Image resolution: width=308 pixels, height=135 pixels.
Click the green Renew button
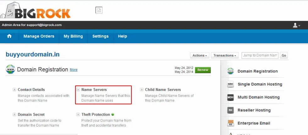(x=203, y=70)
